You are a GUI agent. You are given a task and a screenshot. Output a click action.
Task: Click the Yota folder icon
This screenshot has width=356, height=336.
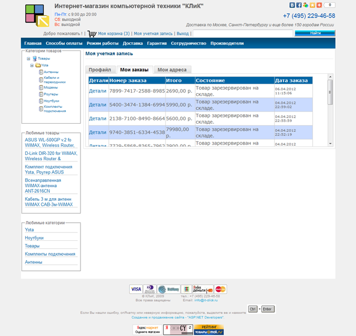coord(38,65)
